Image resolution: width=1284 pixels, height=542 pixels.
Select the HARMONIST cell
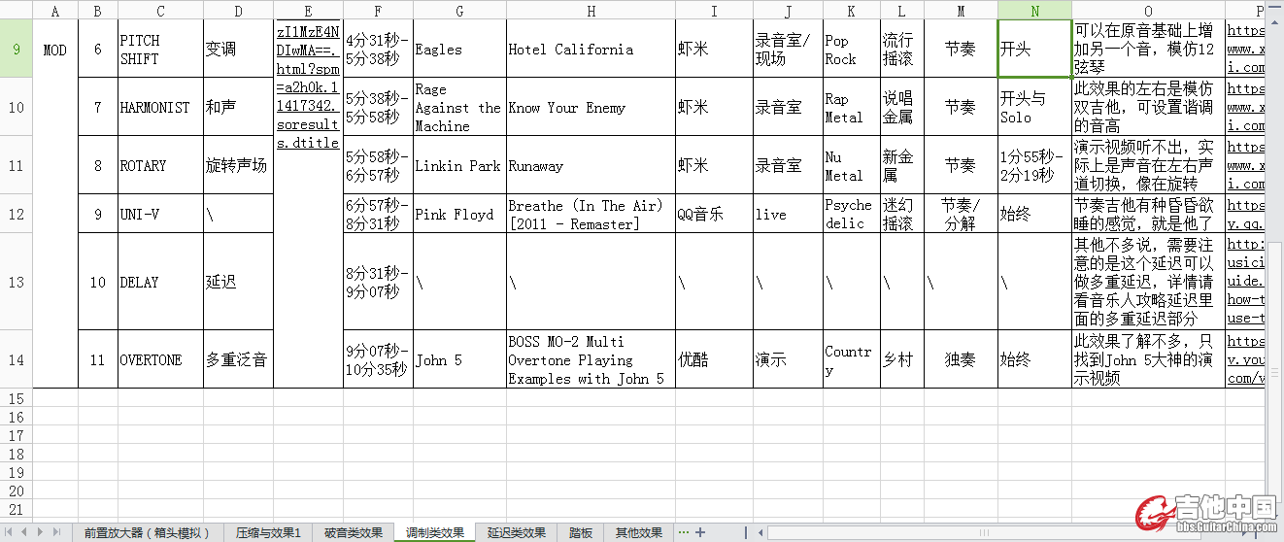[160, 107]
